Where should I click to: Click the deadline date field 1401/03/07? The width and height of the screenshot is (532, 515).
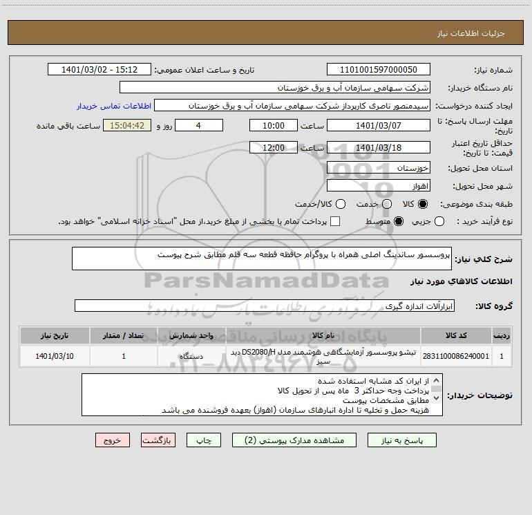pos(379,125)
